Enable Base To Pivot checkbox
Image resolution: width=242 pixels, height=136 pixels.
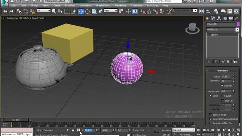pos(211,114)
